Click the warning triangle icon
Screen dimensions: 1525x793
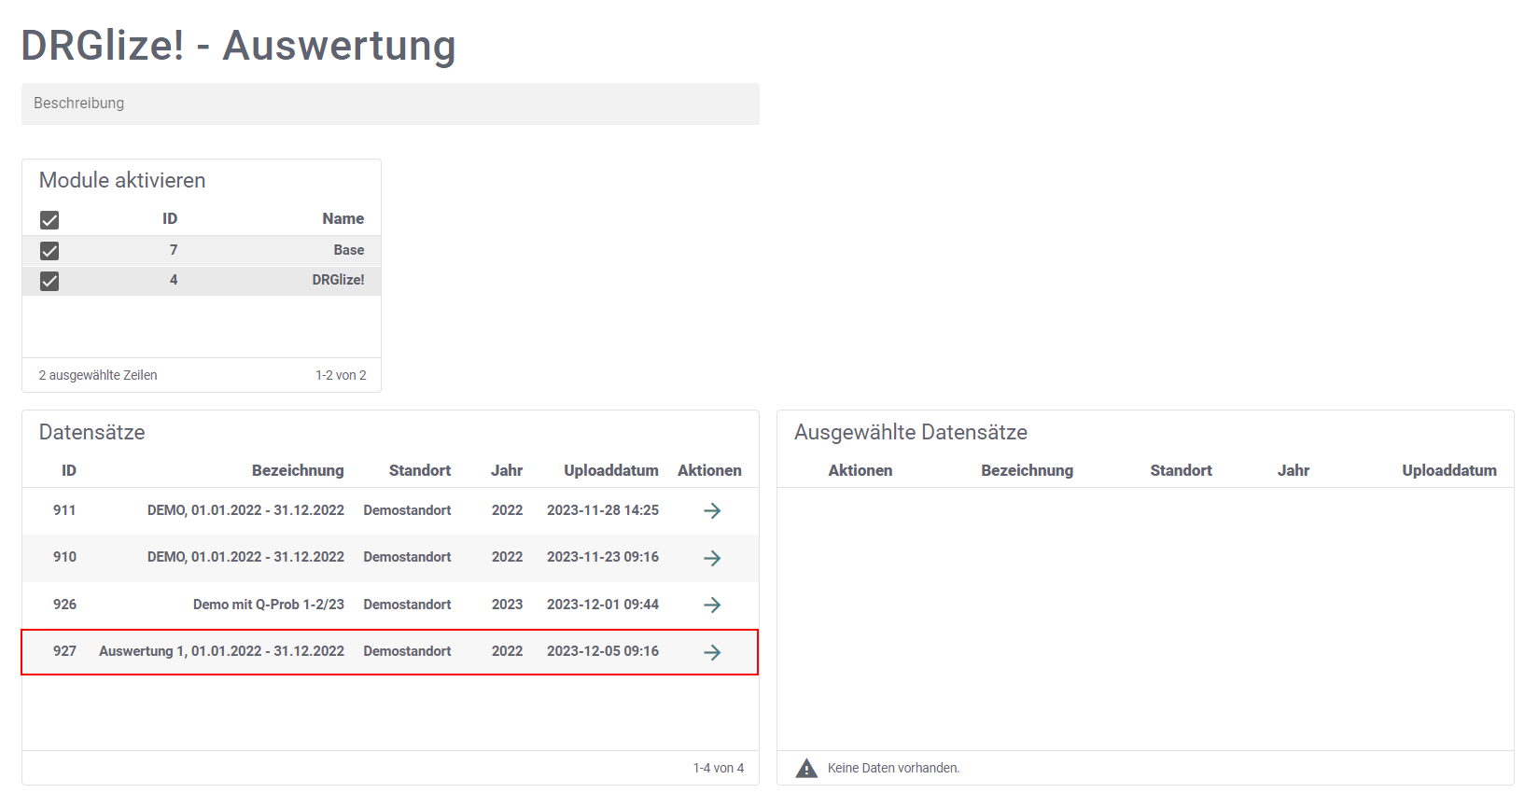pos(806,768)
